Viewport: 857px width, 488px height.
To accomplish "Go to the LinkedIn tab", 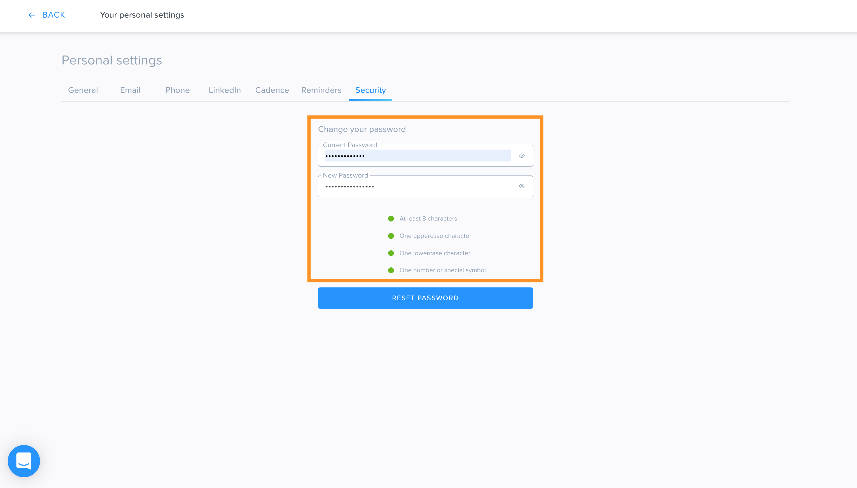I will 225,90.
